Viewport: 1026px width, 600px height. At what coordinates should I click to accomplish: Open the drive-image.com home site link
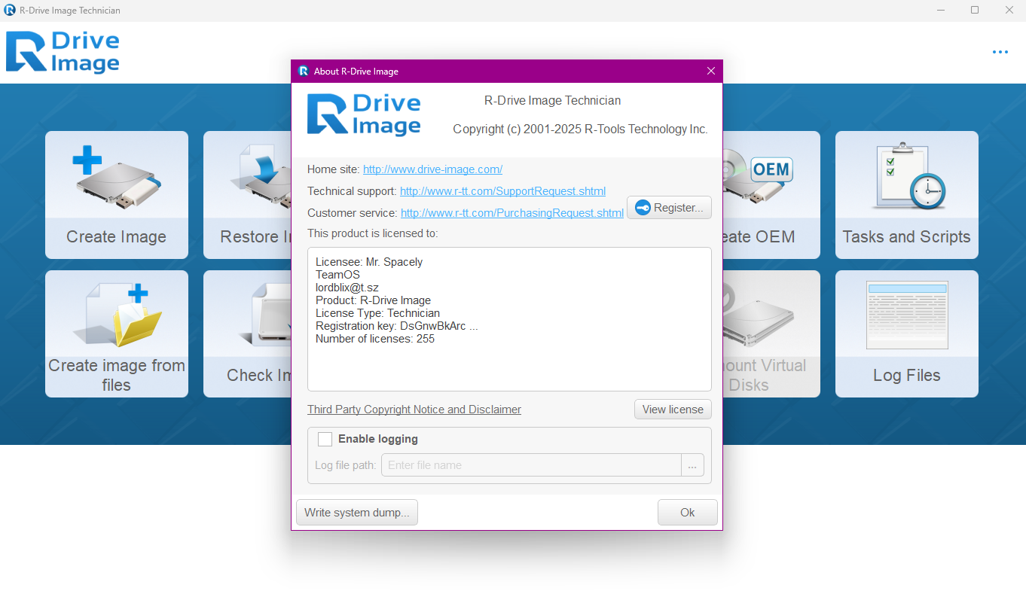pos(432,169)
